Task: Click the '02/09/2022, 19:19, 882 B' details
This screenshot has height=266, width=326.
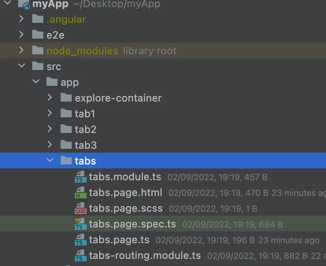Action: (x=257, y=256)
